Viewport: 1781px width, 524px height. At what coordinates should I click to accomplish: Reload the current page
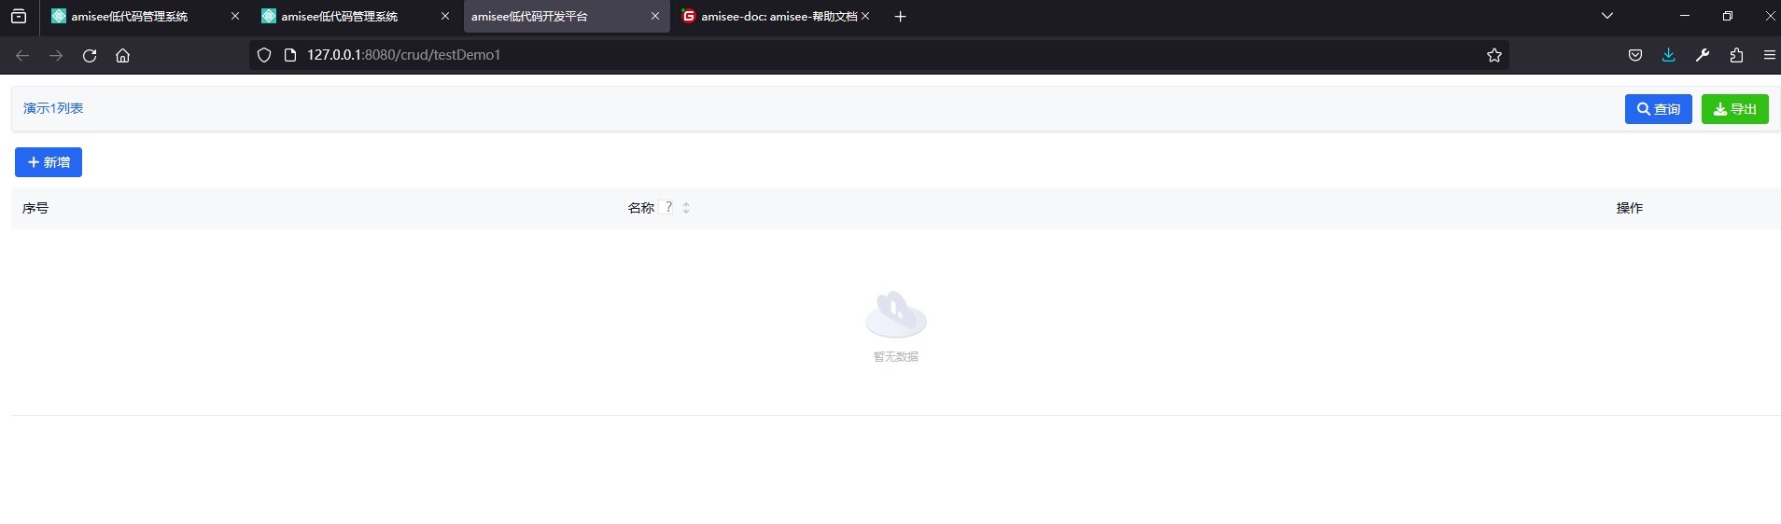(x=90, y=55)
